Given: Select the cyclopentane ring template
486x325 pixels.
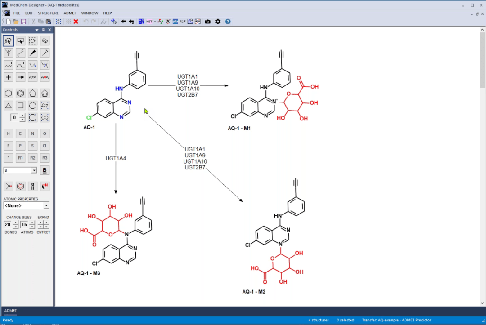Looking at the screenshot, I should [x=32, y=93].
